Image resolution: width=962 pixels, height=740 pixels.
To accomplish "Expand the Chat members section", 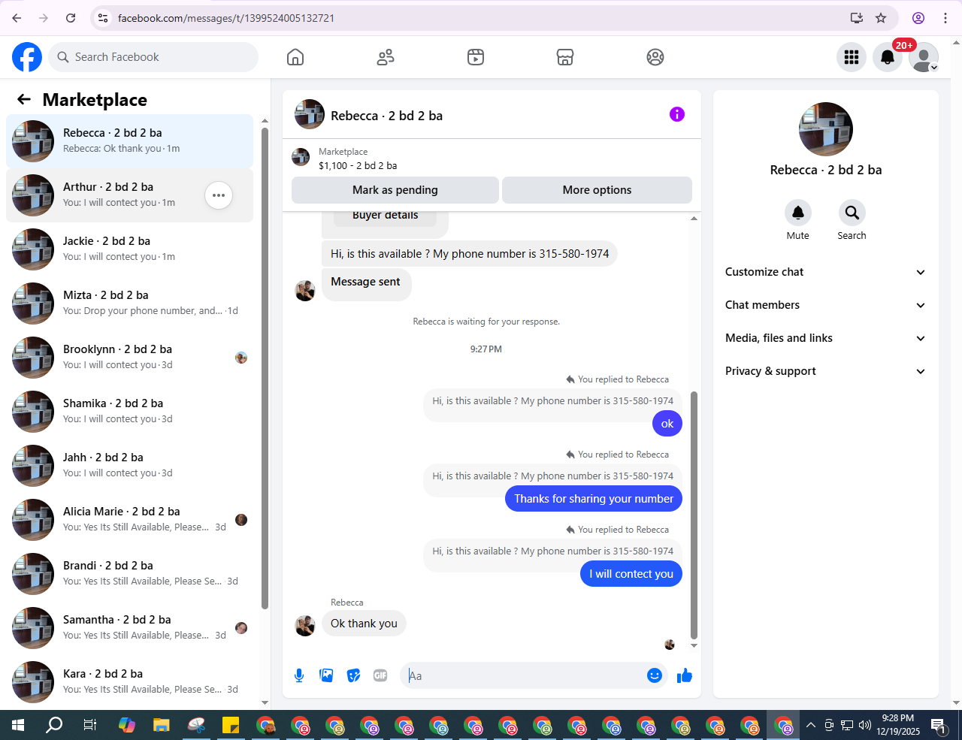I will [x=825, y=305].
